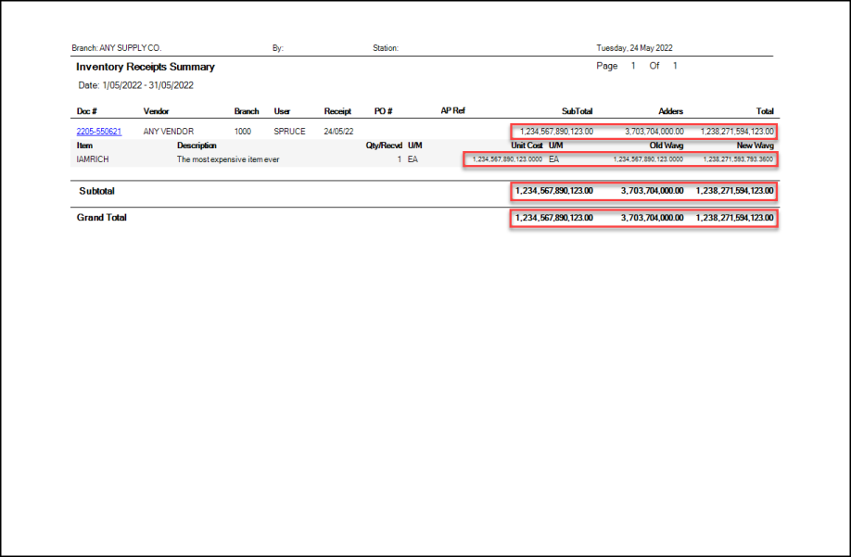Click final Total amount in Subtotal row
Image resolution: width=851 pixels, height=557 pixels.
coord(735,191)
